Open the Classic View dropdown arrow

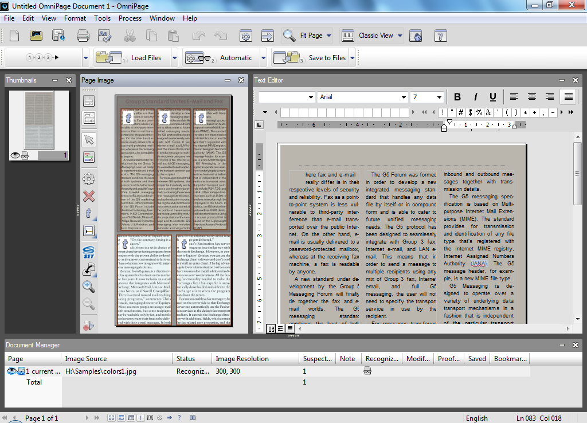pos(400,36)
